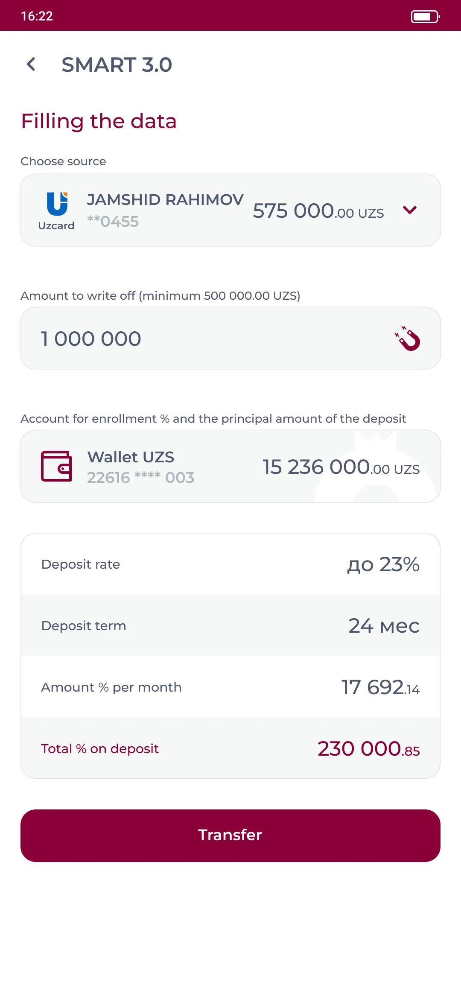461x999 pixels.
Task: Tap the Deposit term row
Action: (230, 626)
